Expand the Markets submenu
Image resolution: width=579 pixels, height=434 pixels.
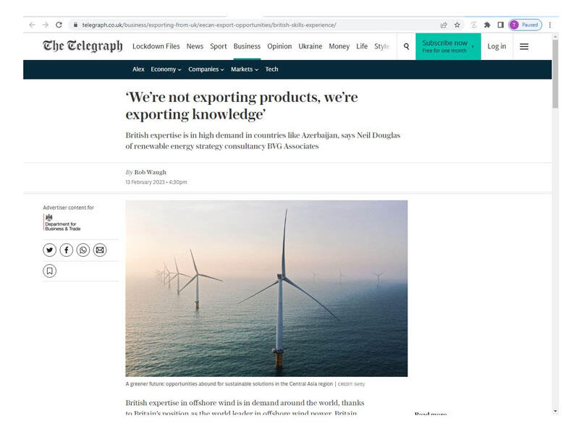pyautogui.click(x=245, y=69)
